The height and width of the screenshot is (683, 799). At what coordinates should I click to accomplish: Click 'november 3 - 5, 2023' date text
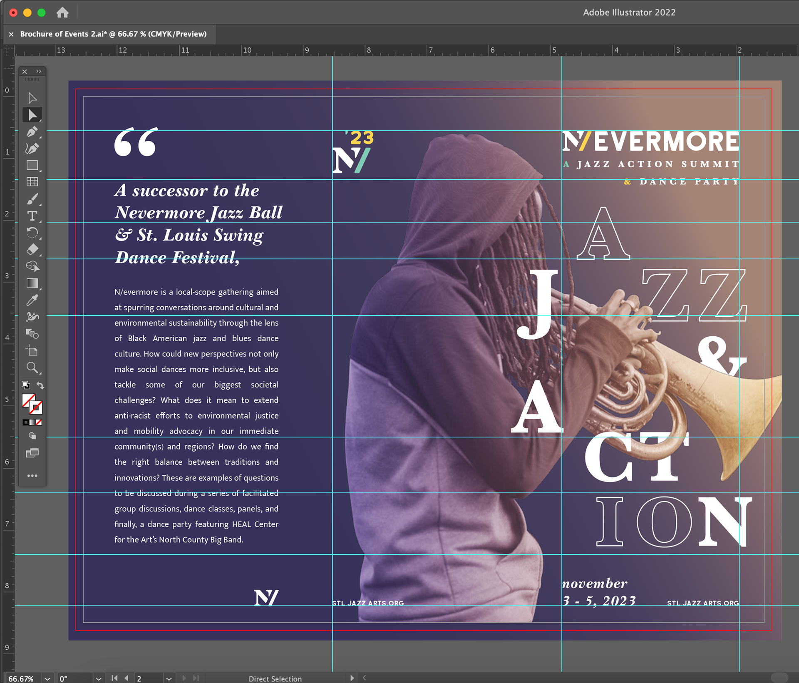point(599,592)
